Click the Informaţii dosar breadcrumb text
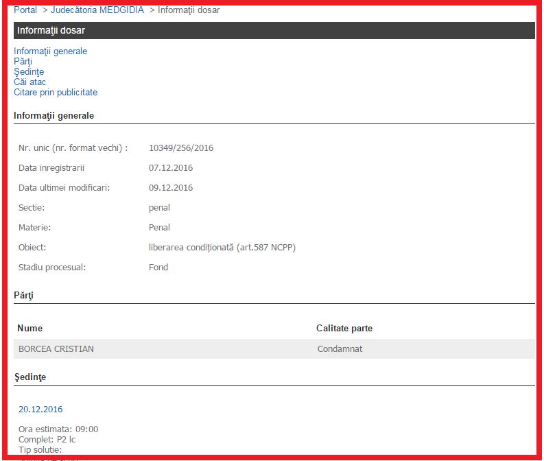The image size is (544, 461). 189,10
